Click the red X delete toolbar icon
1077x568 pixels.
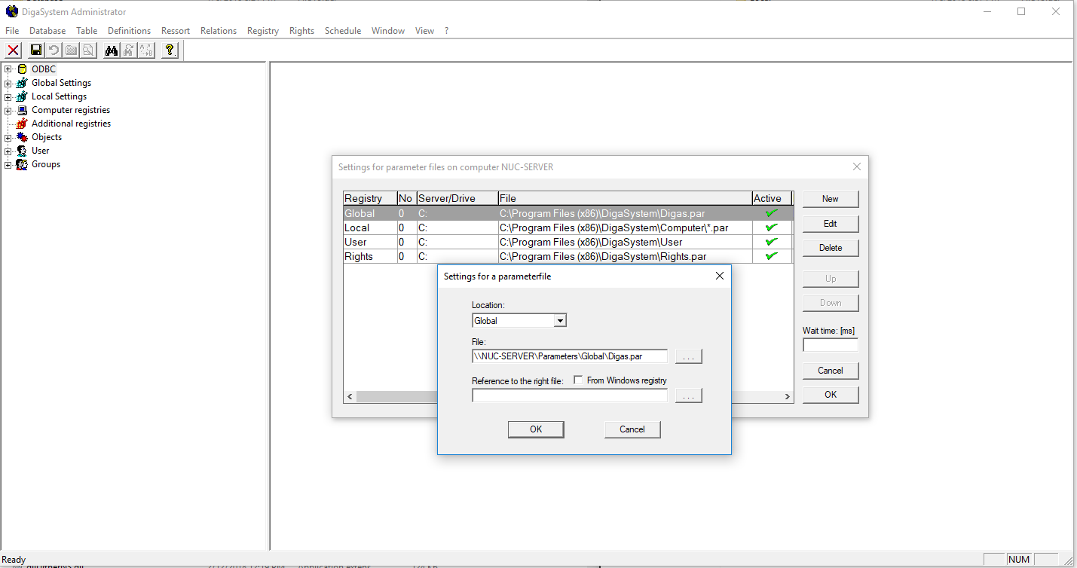tap(13, 50)
